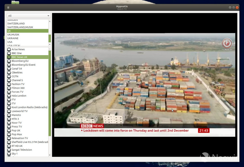
Task: Click the TV icon beside Bloomberg EU
Action: pos(9,61)
